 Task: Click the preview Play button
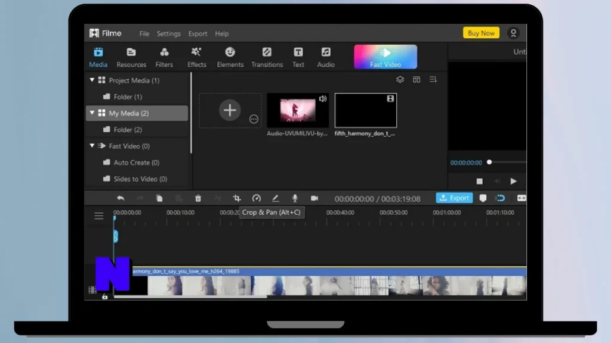pyautogui.click(x=513, y=181)
